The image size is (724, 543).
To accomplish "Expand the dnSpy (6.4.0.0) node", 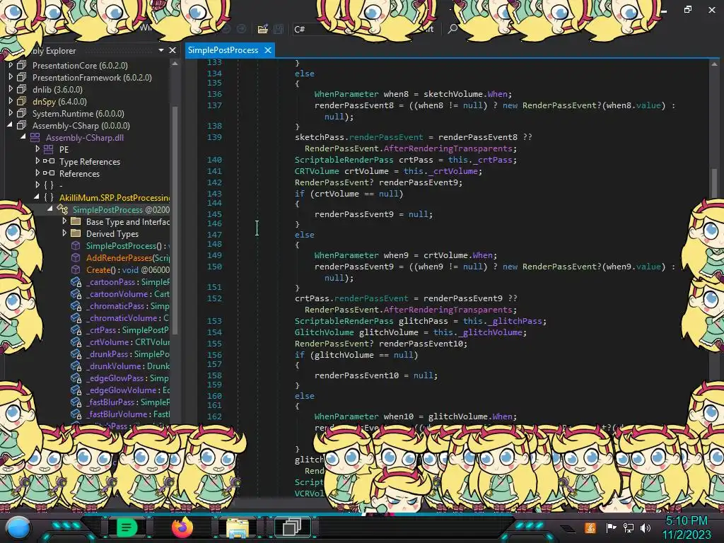I will pos(11,101).
